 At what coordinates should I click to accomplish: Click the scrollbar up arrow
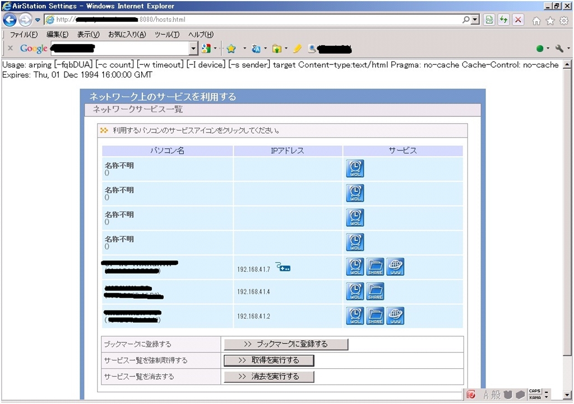[x=567, y=65]
